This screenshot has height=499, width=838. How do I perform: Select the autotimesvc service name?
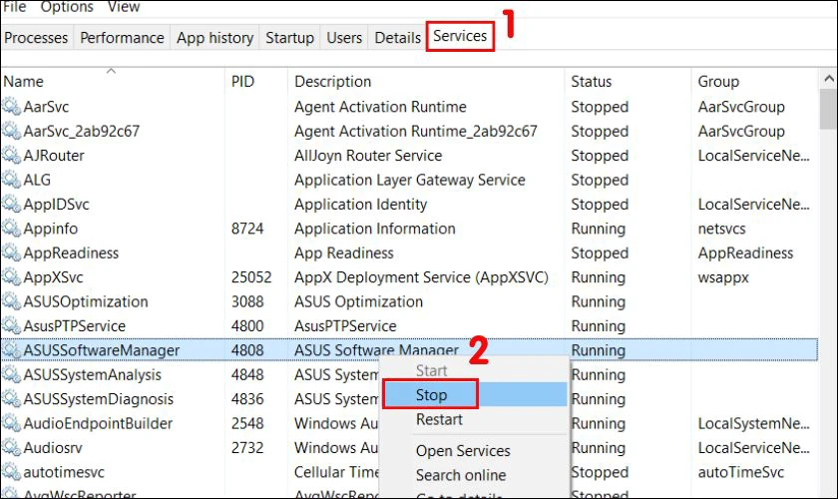tap(64, 472)
